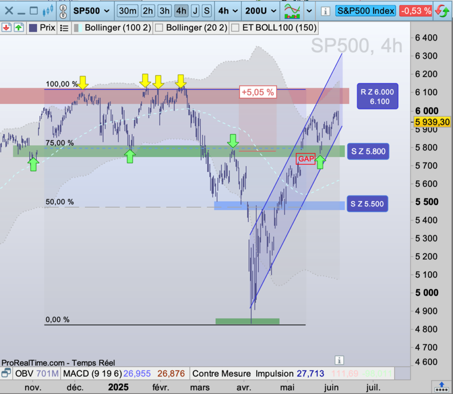Click the stacked windows icon beside OBV

click(6, 373)
